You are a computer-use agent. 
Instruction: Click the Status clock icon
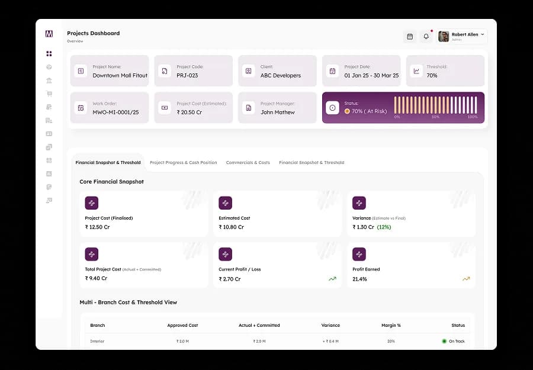coord(332,108)
